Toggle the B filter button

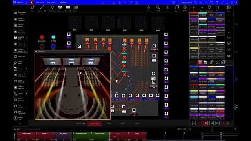point(217,123)
